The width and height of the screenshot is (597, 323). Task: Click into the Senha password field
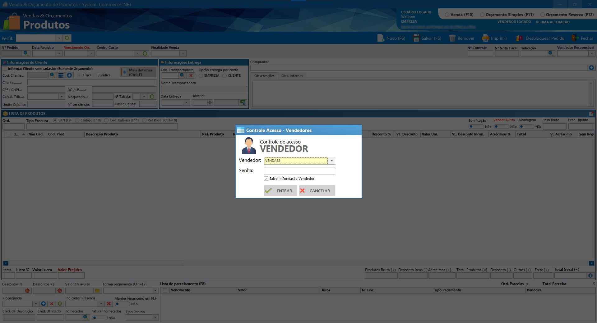[x=299, y=171]
